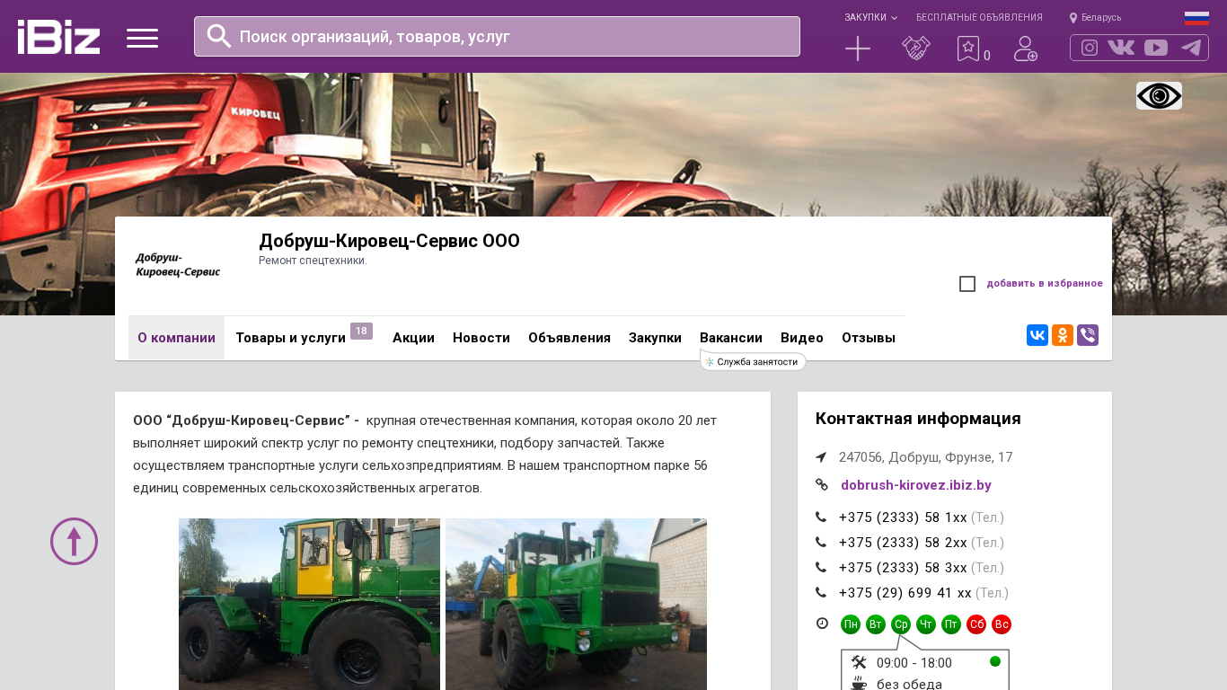
Task: Check the 'добавить в избранное' checkbox
Action: pos(967,284)
